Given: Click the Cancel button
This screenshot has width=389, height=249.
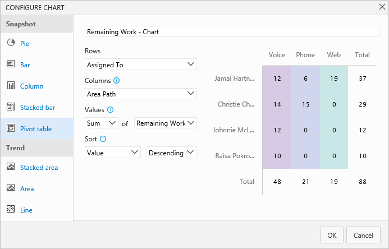Looking at the screenshot, I should (364, 235).
